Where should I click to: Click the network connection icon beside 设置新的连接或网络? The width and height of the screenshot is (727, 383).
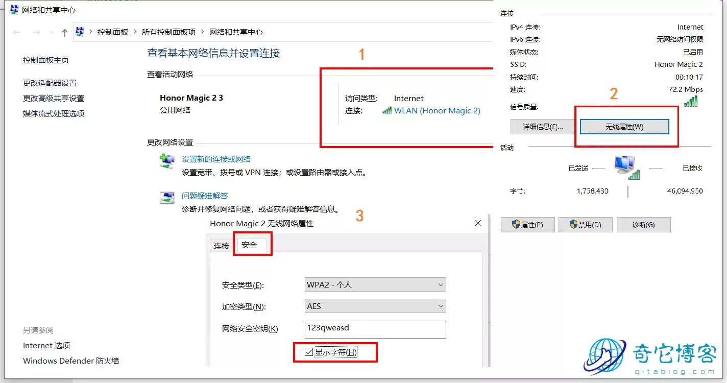pos(167,161)
